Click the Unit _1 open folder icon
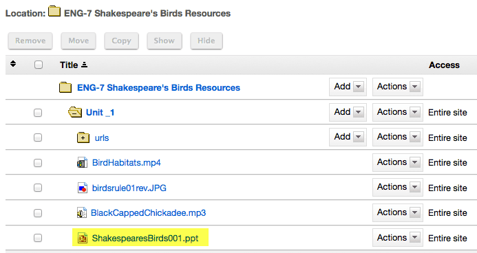 pos(75,112)
